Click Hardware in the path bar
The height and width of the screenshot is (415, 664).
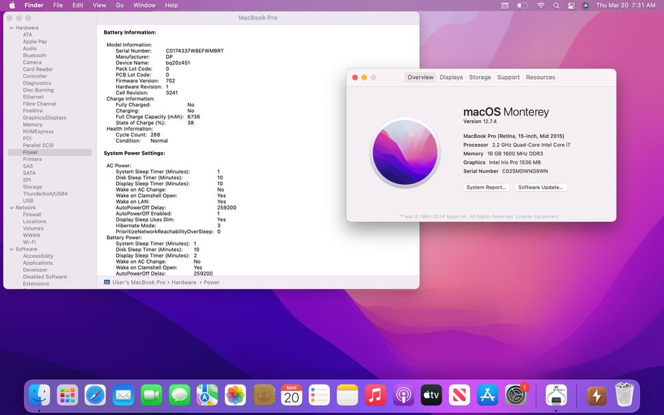pyautogui.click(x=184, y=282)
